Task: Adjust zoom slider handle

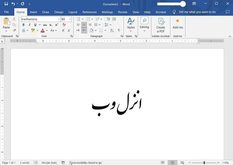Action: point(204,163)
